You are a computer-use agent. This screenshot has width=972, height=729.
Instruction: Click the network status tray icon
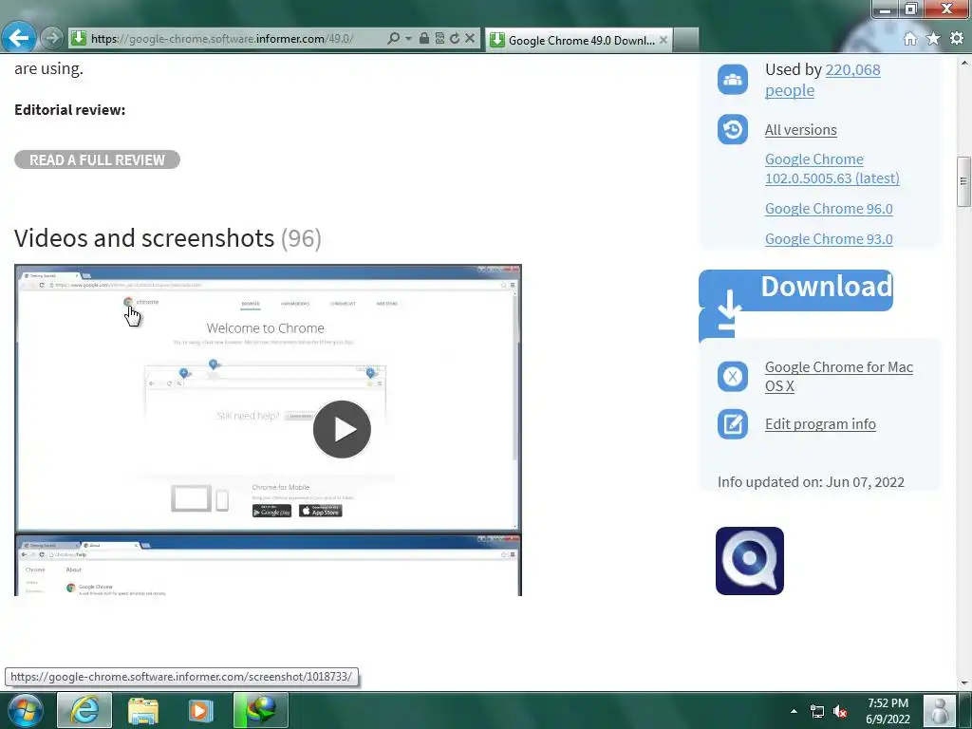click(x=817, y=712)
